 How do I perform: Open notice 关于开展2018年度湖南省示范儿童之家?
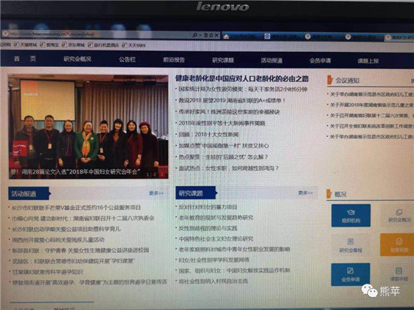click(x=372, y=105)
